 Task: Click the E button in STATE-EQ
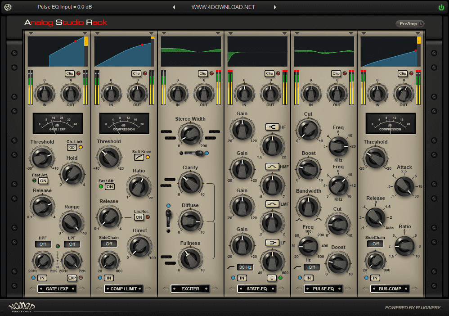(271, 278)
